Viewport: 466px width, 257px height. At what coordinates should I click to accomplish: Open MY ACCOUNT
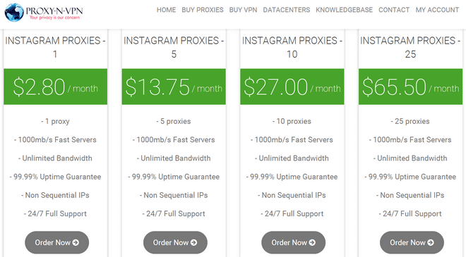[437, 10]
